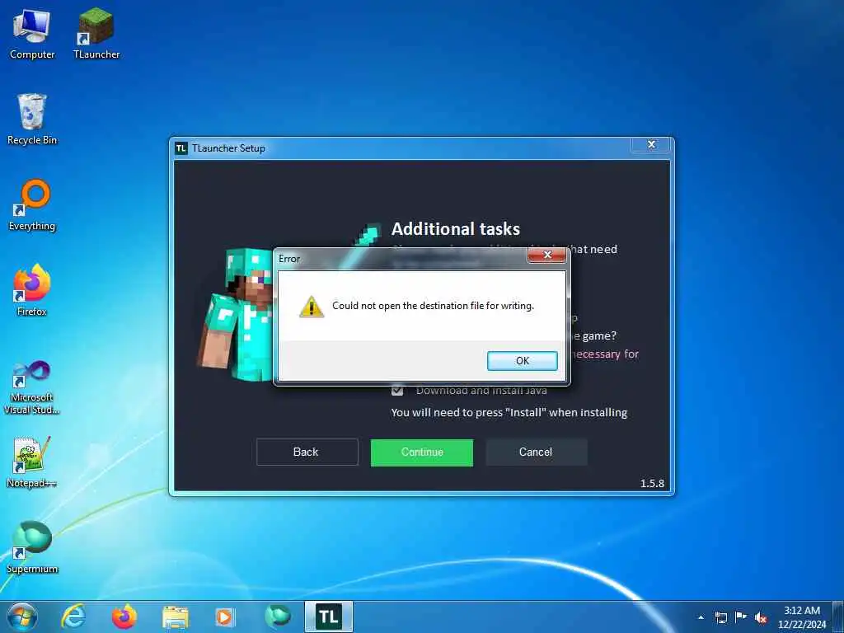Open Windows Media Player from the taskbar
This screenshot has width=844, height=633.
pos(225,617)
